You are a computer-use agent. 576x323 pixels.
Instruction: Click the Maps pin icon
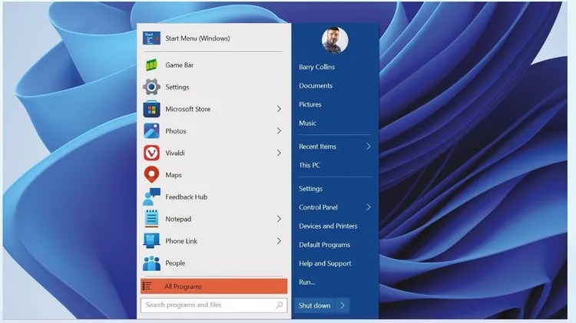tap(151, 175)
